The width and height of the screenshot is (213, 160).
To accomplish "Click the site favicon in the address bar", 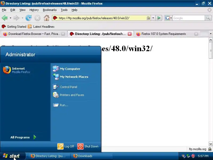I will [x=55, y=18].
